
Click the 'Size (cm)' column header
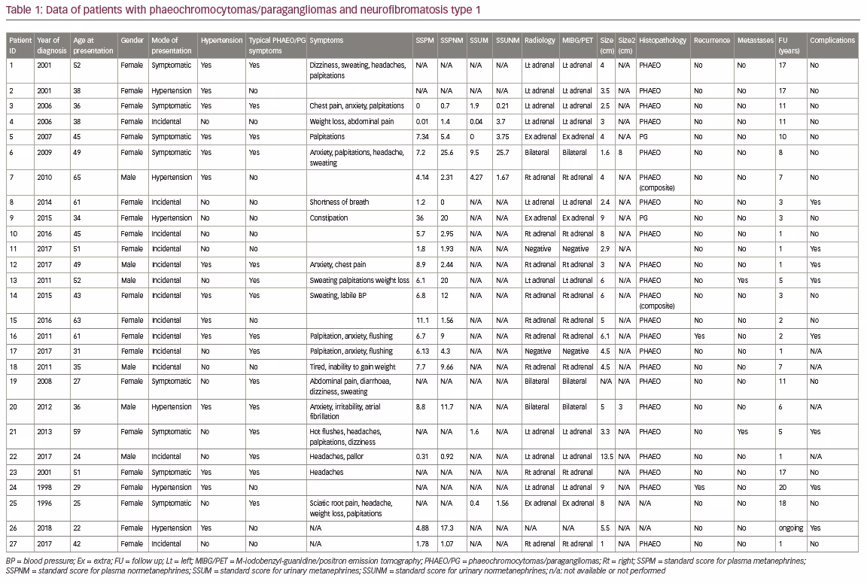pos(607,45)
